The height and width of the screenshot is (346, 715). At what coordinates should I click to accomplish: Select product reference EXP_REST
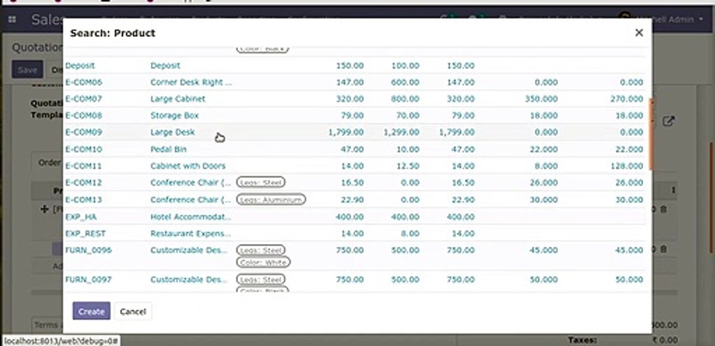point(85,234)
